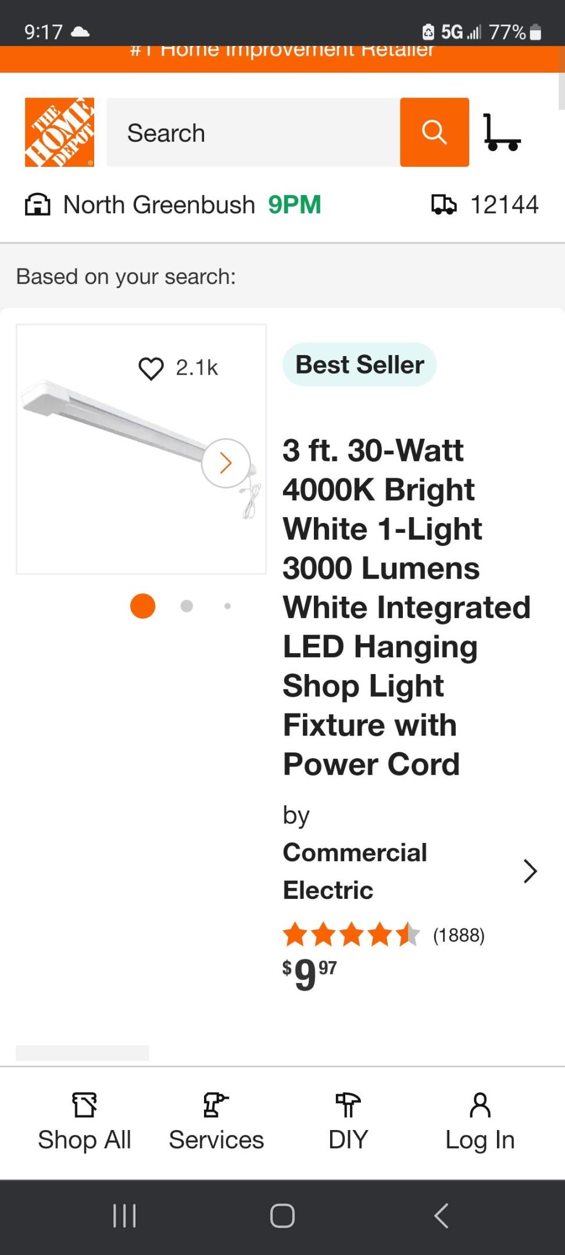Go to the DIY tab
Screen dimensions: 565x1255
[348, 1122]
